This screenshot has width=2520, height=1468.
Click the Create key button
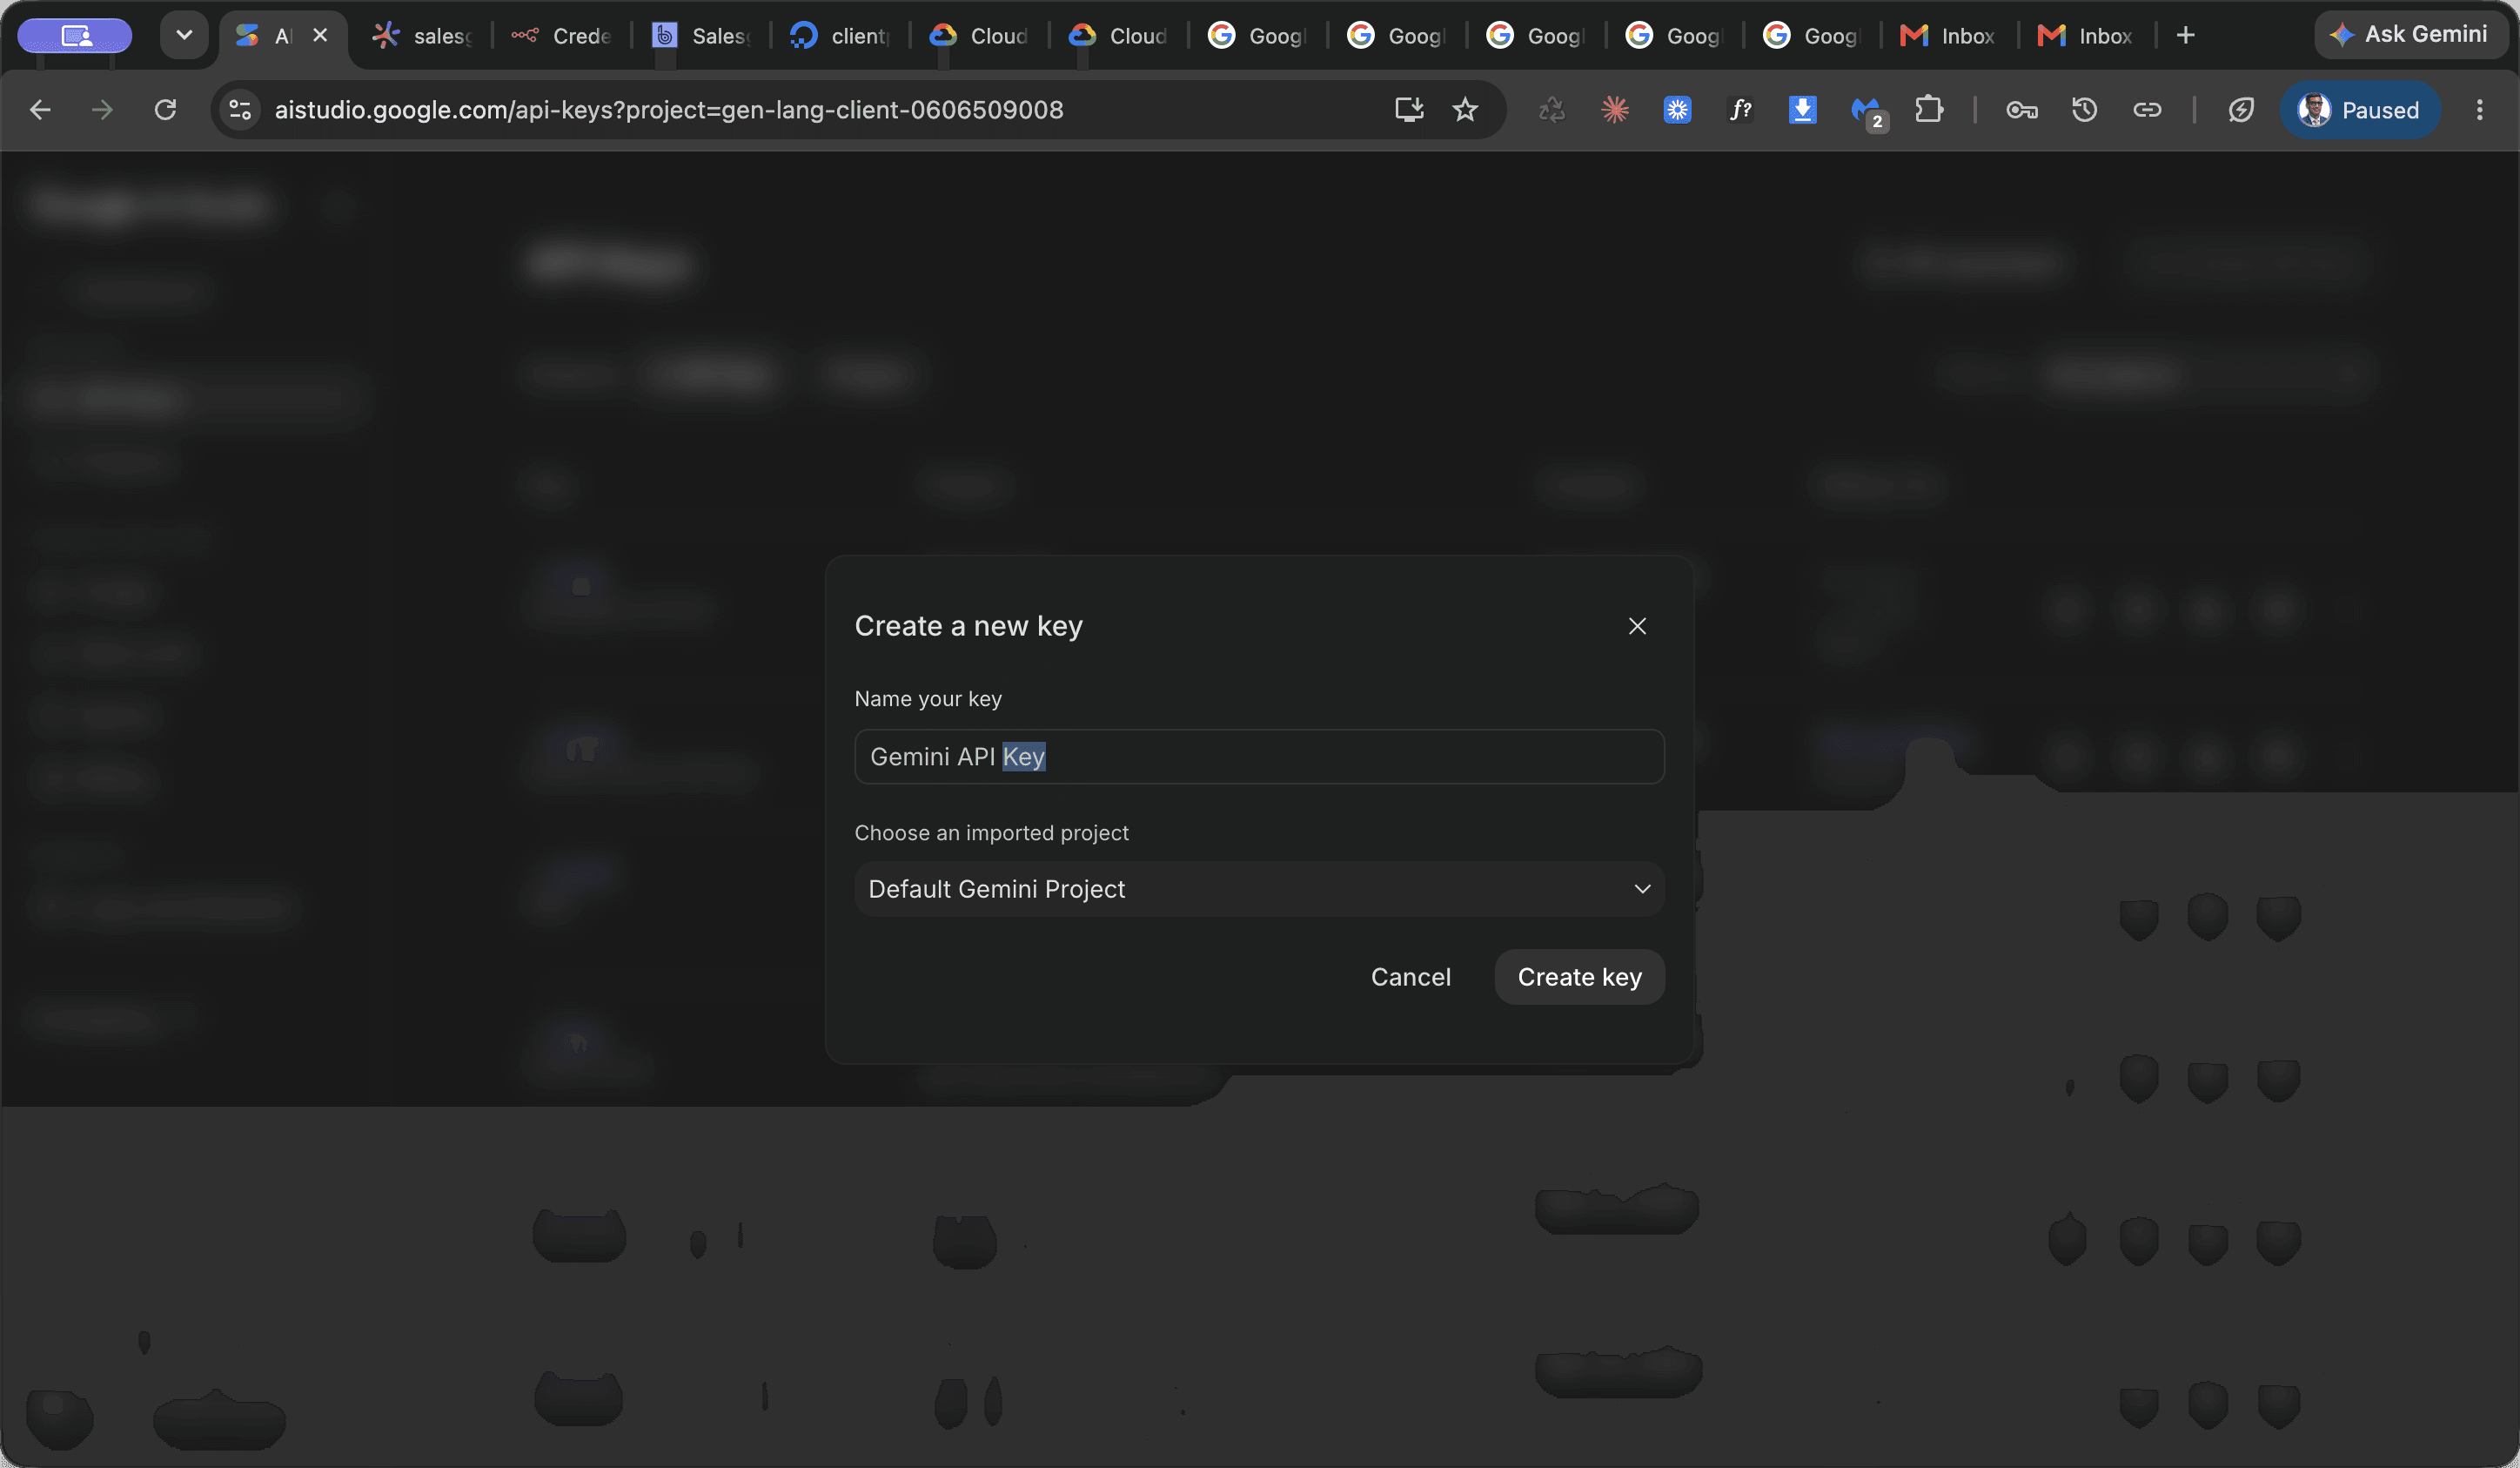coord(1579,977)
